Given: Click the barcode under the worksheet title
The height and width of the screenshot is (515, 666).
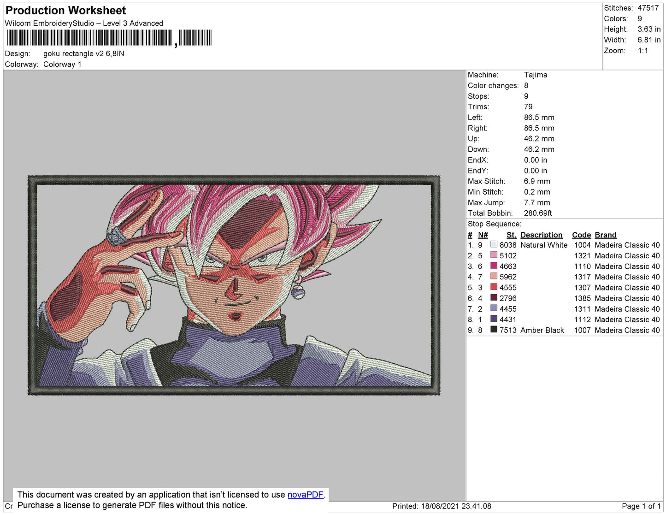Looking at the screenshot, I should tap(109, 38).
